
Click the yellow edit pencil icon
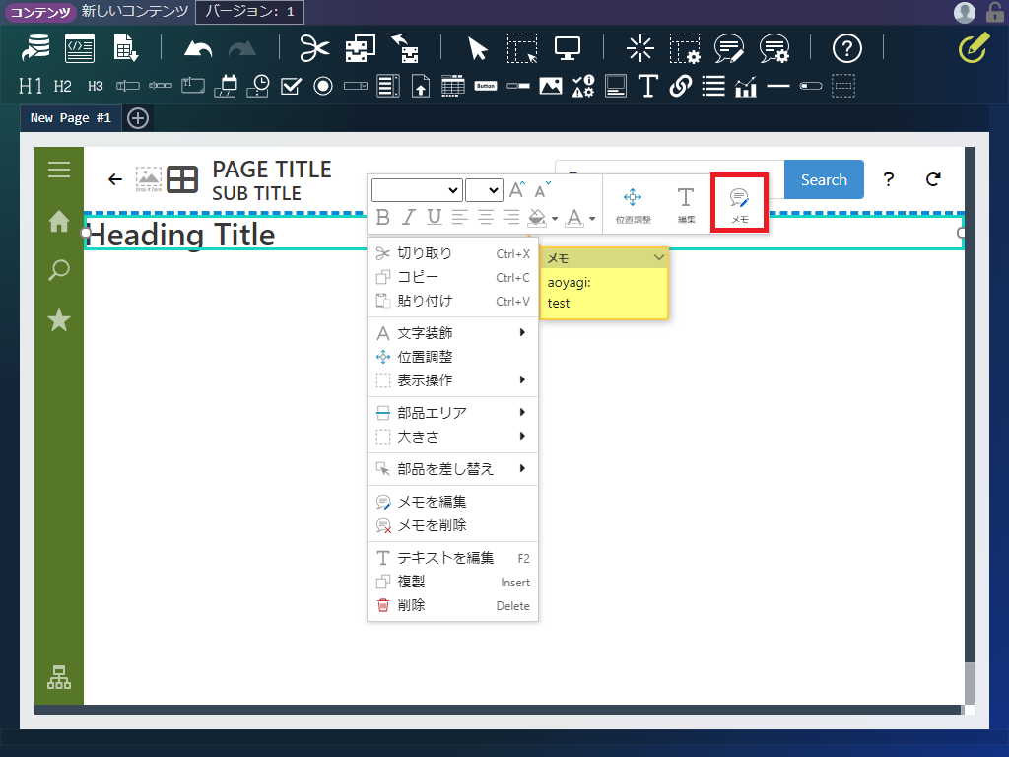click(x=974, y=47)
